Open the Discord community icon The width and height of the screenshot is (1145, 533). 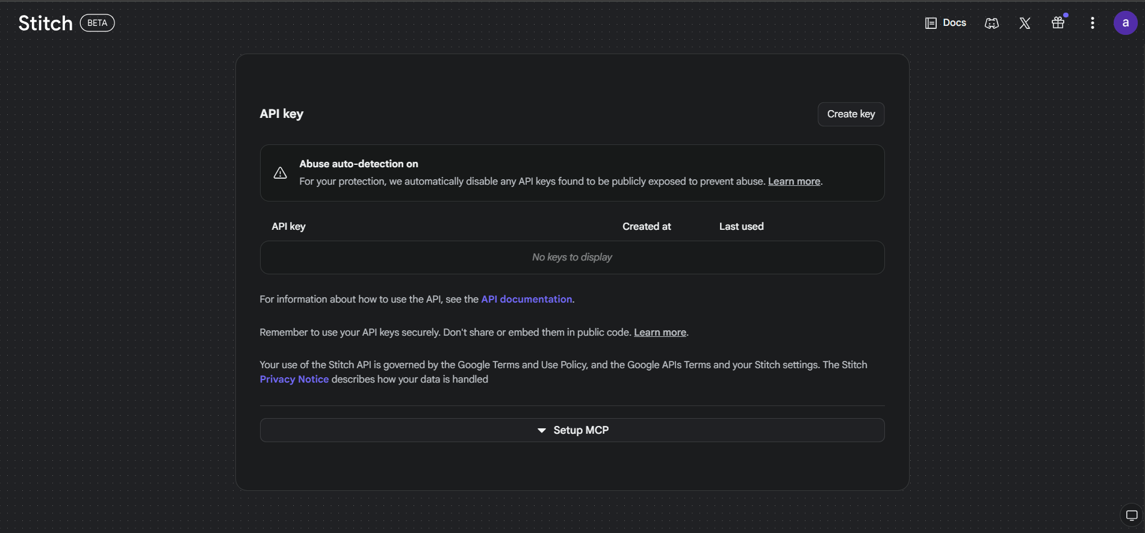click(x=991, y=23)
